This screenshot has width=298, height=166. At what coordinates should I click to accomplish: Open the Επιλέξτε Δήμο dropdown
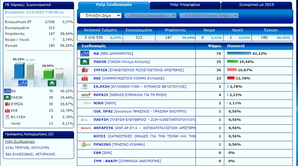[101, 15]
